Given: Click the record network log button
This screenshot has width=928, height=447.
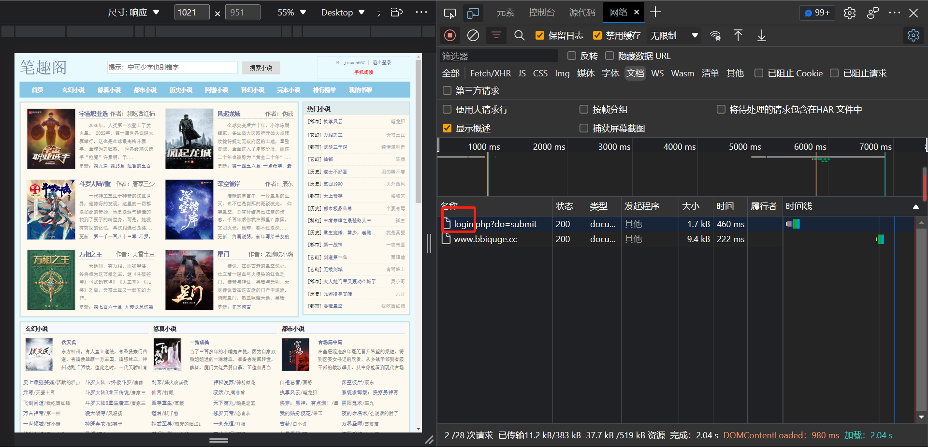Looking at the screenshot, I should click(x=450, y=35).
